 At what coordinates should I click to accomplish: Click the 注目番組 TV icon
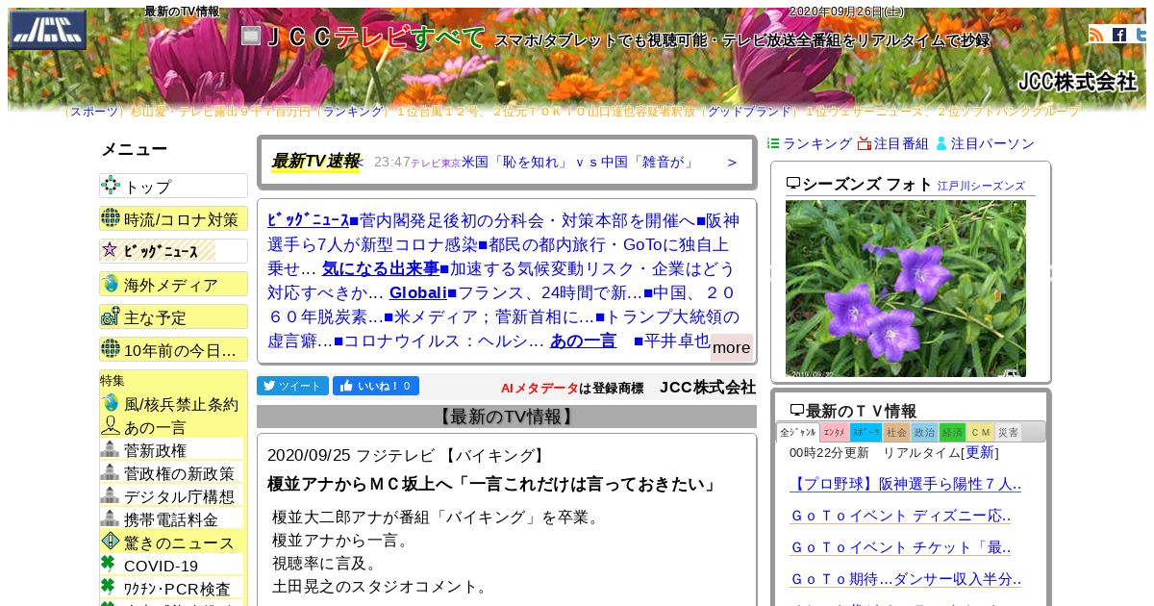pyautogui.click(x=865, y=143)
